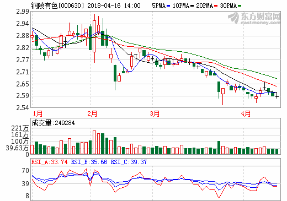Image resolution: width=287 pixels, height=201 pixels.
Task: Click the 1月 month label
Action: [x=38, y=113]
